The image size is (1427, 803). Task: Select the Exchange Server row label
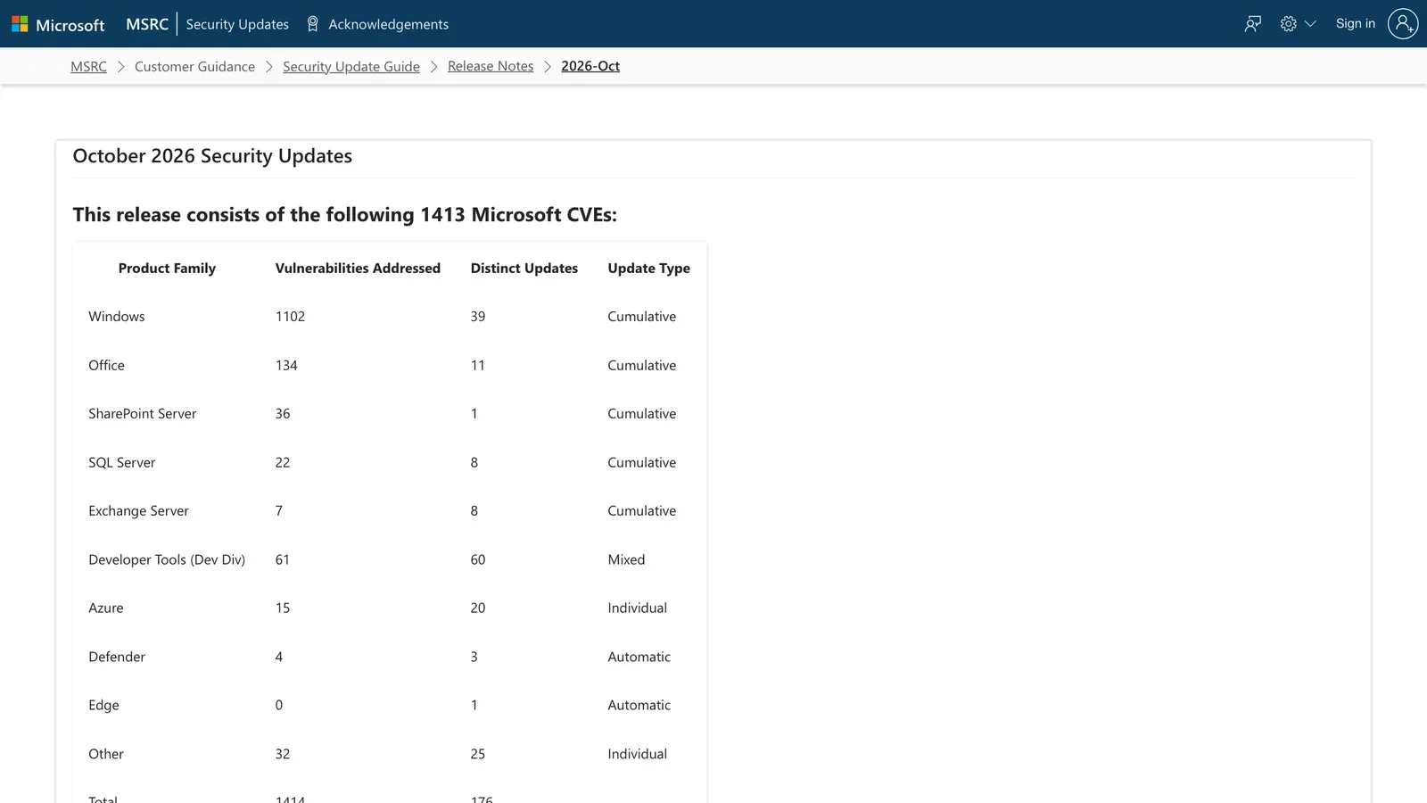pyautogui.click(x=138, y=511)
